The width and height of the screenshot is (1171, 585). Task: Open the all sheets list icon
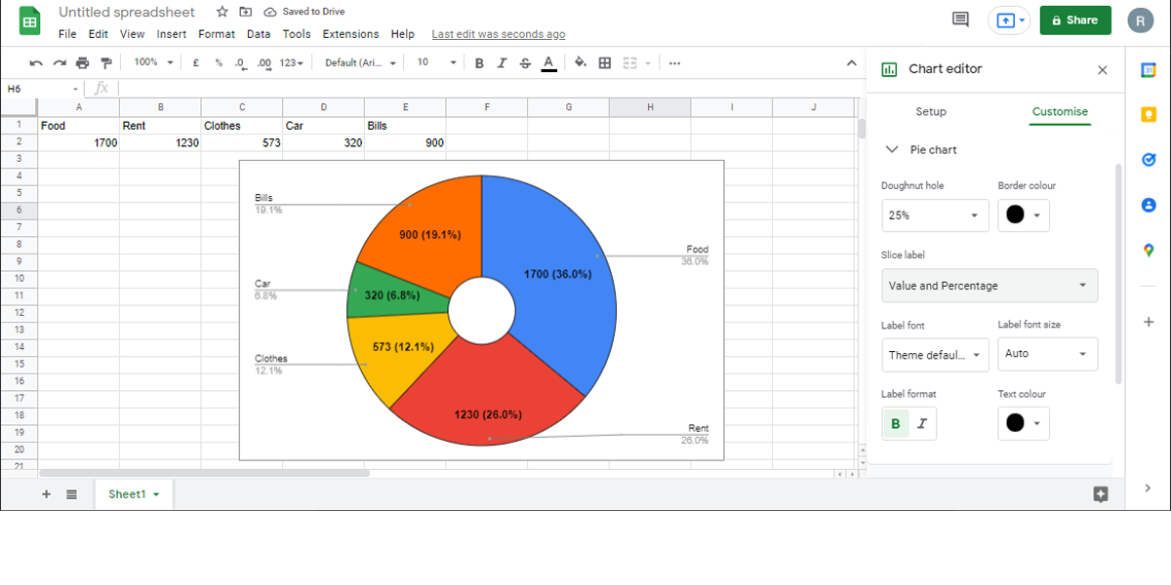pos(71,494)
